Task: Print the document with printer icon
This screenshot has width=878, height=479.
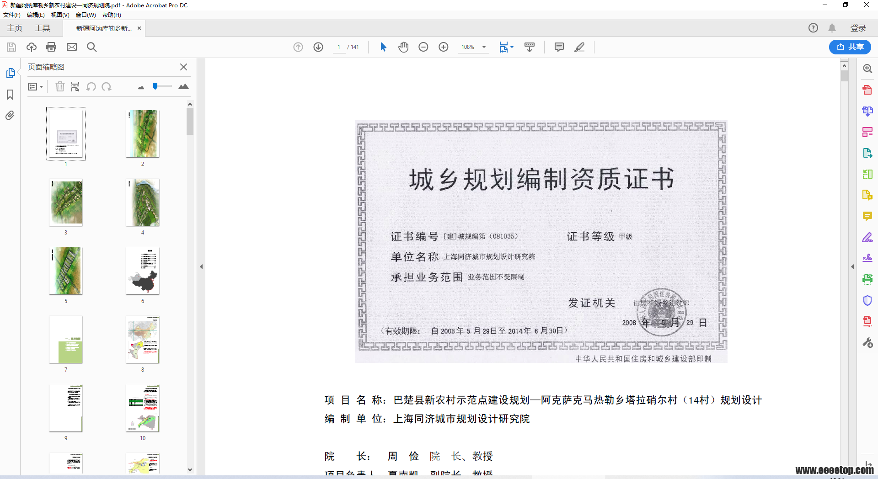Action: (x=51, y=47)
